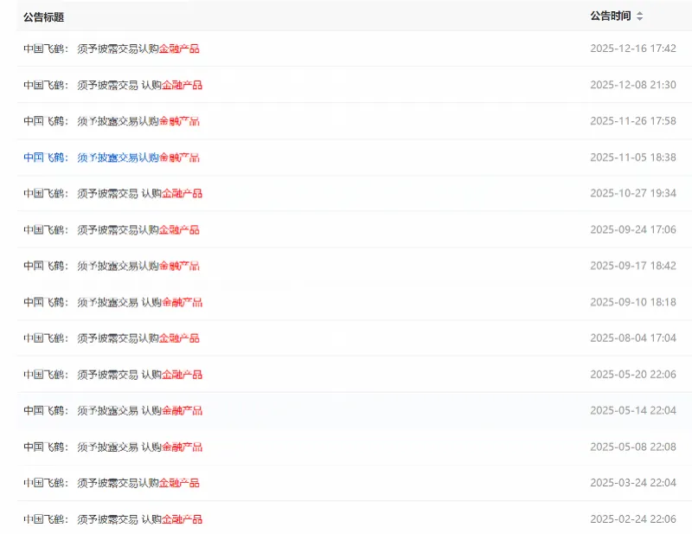Image resolution: width=692 pixels, height=534 pixels.
Task: Open the blue highlighted announcement from 2025-11-05
Action: [112, 158]
